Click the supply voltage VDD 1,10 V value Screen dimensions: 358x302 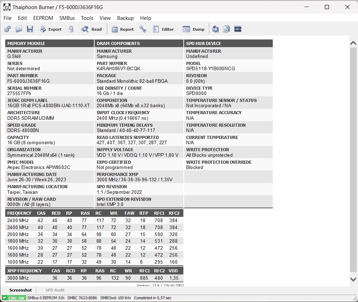pos(138,155)
